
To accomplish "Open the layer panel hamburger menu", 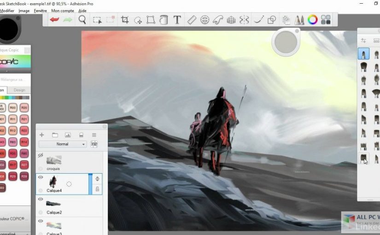I will tap(94, 135).
